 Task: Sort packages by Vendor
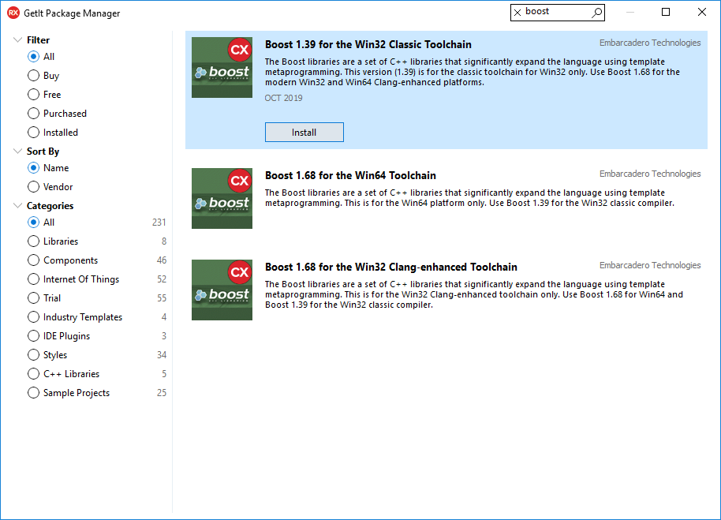pyautogui.click(x=33, y=187)
